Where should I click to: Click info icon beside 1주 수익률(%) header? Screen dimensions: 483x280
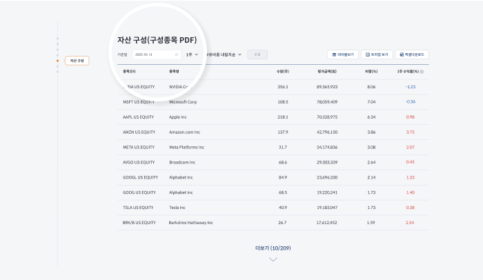[422, 72]
